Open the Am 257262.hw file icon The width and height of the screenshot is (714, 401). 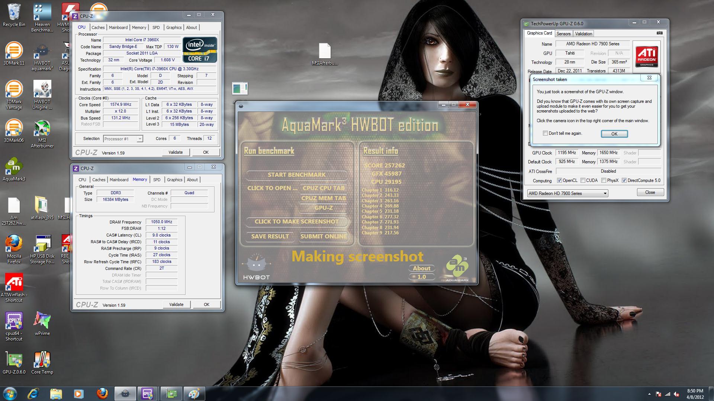click(x=14, y=211)
